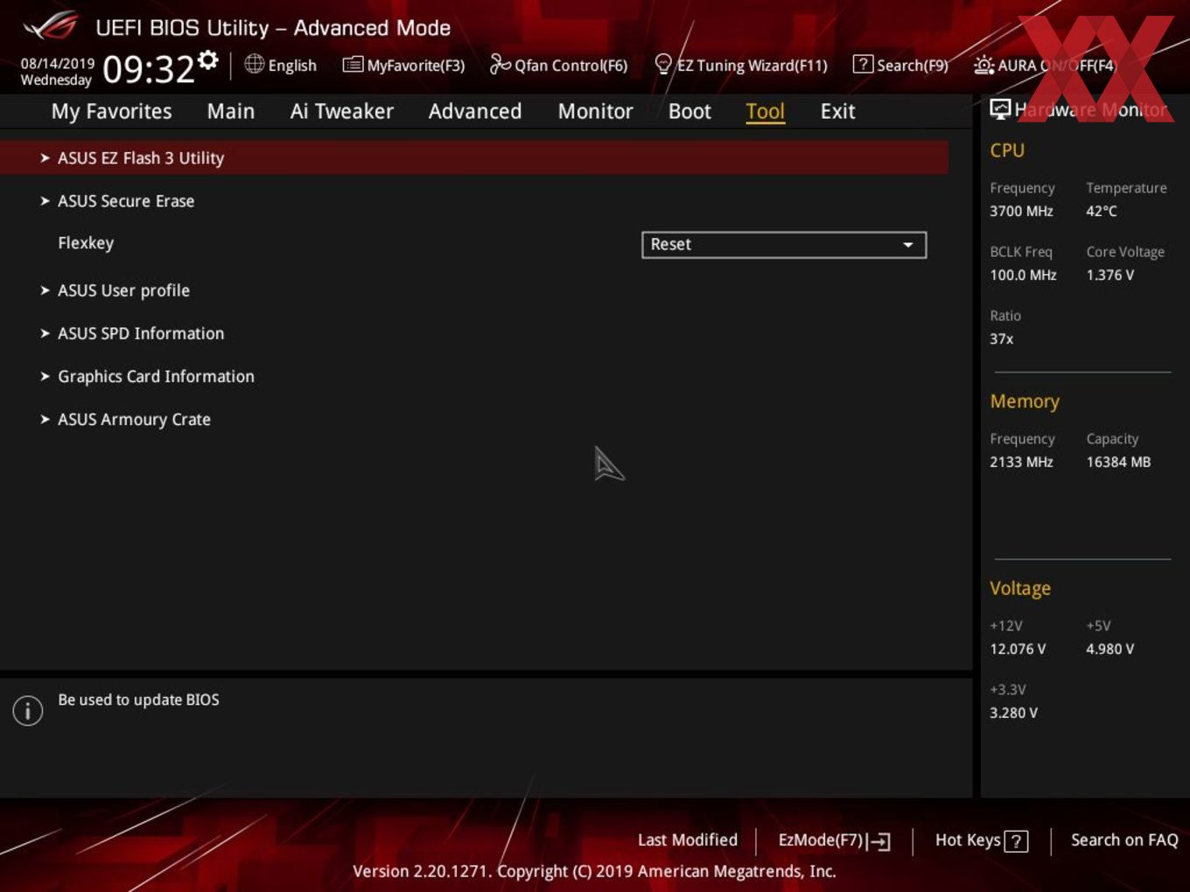1190x892 pixels.
Task: Click the MyFavorite list icon
Action: tap(353, 65)
